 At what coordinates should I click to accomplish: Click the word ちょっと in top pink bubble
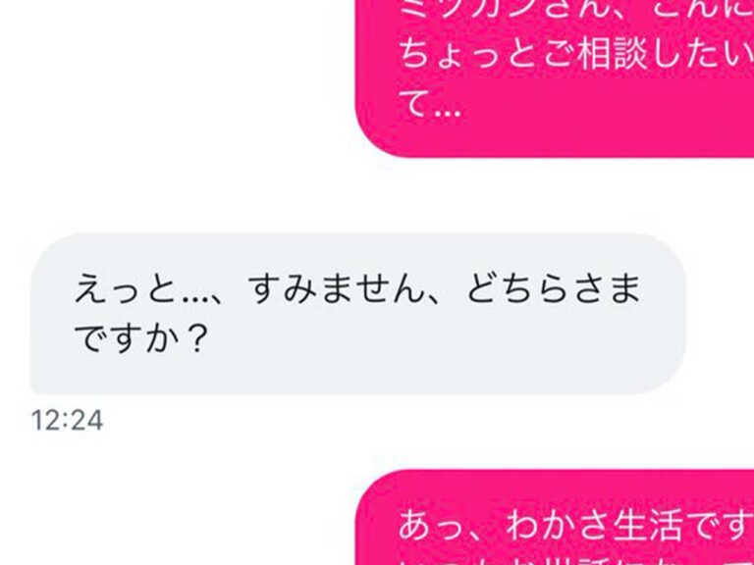click(467, 56)
